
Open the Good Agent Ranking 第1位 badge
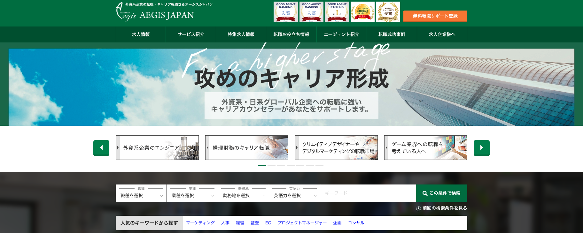pyautogui.click(x=337, y=12)
